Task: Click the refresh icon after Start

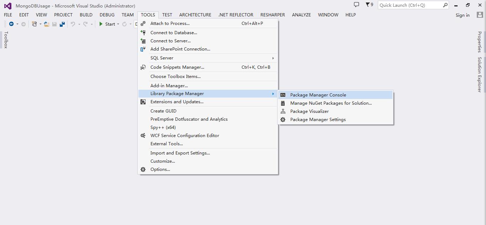Action: pyautogui.click(x=124, y=24)
